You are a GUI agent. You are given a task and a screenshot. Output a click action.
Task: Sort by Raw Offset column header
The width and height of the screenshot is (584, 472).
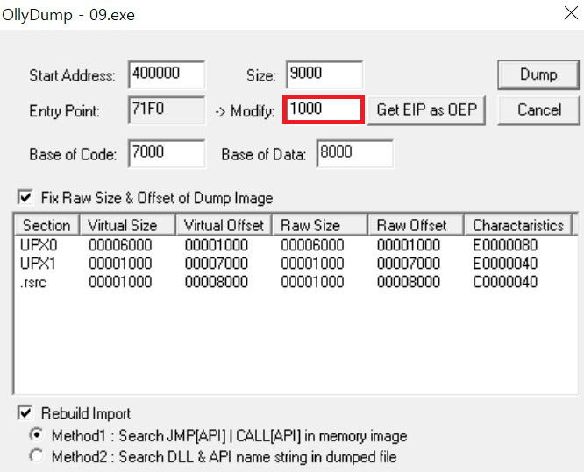(416, 225)
